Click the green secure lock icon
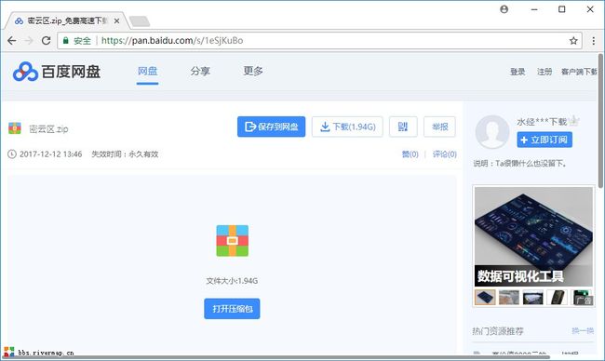605x361 pixels. click(65, 41)
